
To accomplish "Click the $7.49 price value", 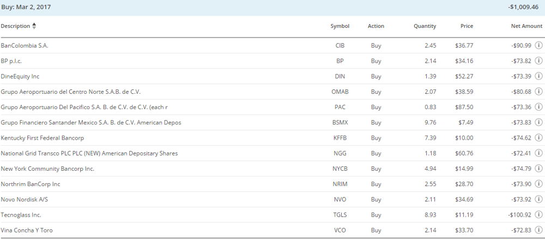I will tap(466, 122).
